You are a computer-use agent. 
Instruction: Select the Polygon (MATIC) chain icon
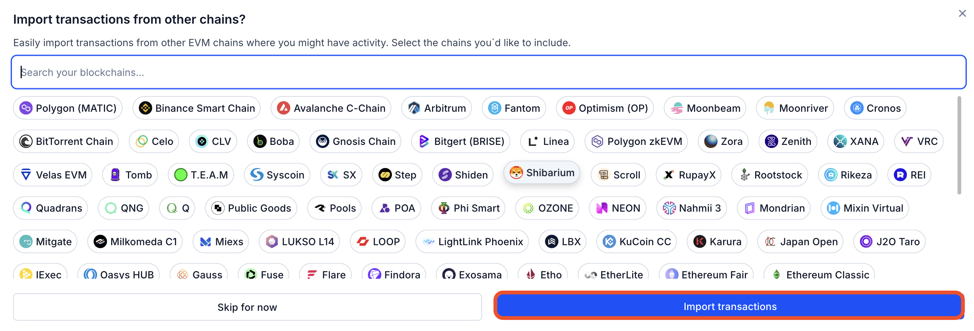pyautogui.click(x=26, y=108)
